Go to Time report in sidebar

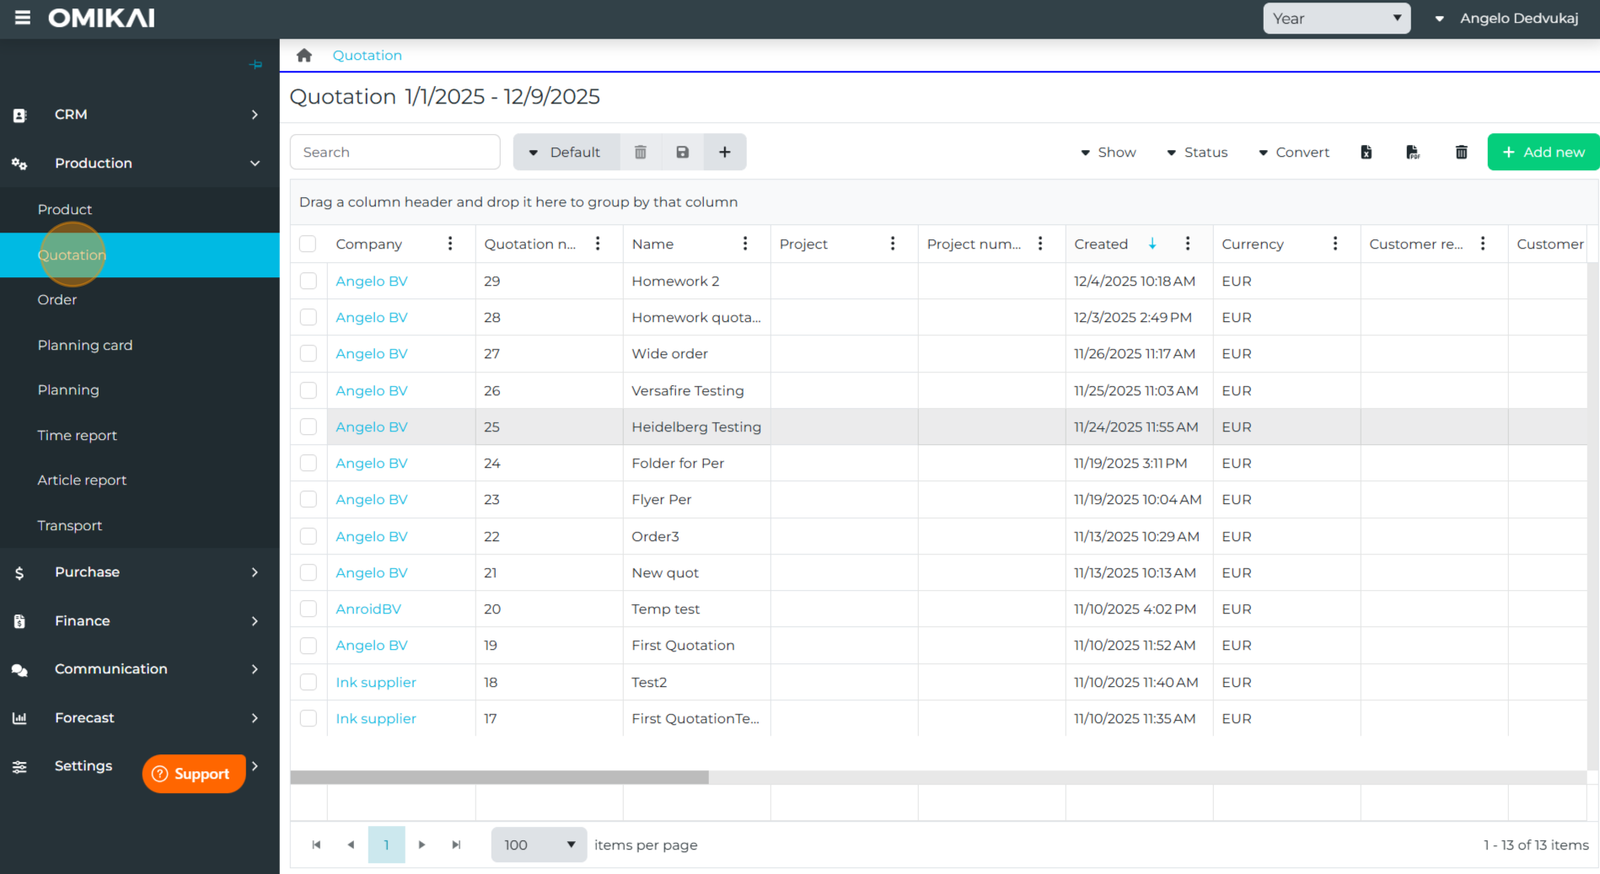[x=78, y=436]
